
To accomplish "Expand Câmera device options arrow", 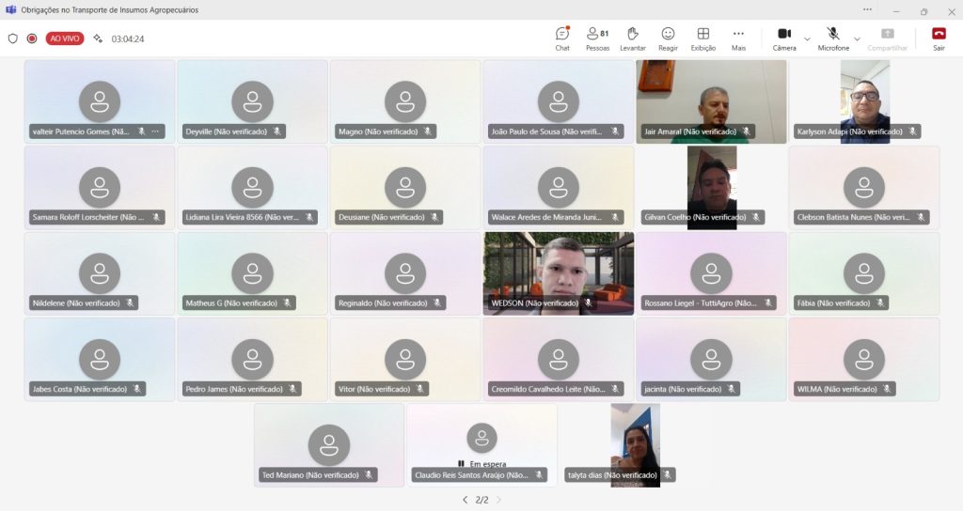I will tap(807, 39).
